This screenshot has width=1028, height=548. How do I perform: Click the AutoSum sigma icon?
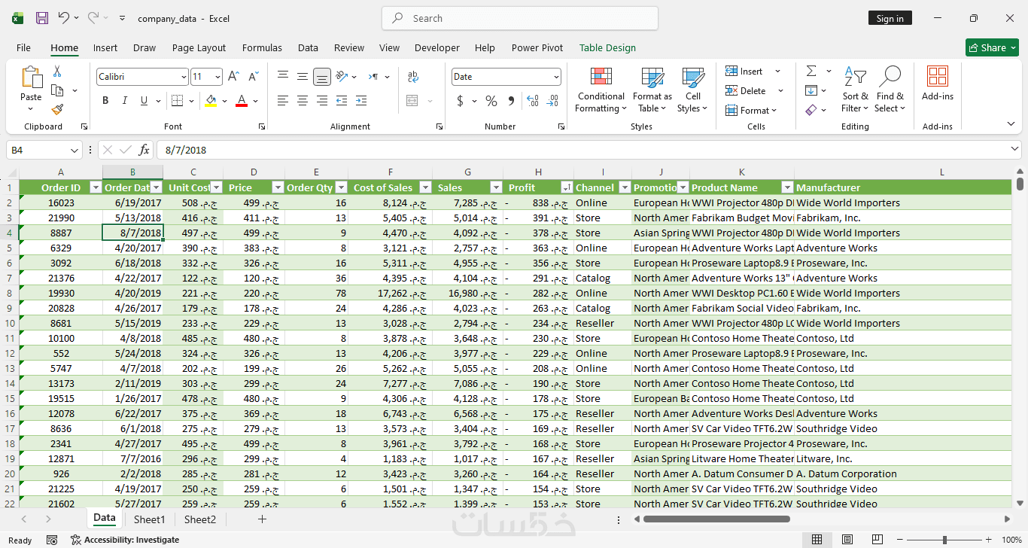(x=811, y=72)
